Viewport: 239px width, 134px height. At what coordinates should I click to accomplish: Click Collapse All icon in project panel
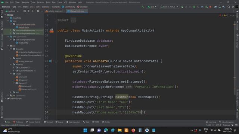click(32, 11)
